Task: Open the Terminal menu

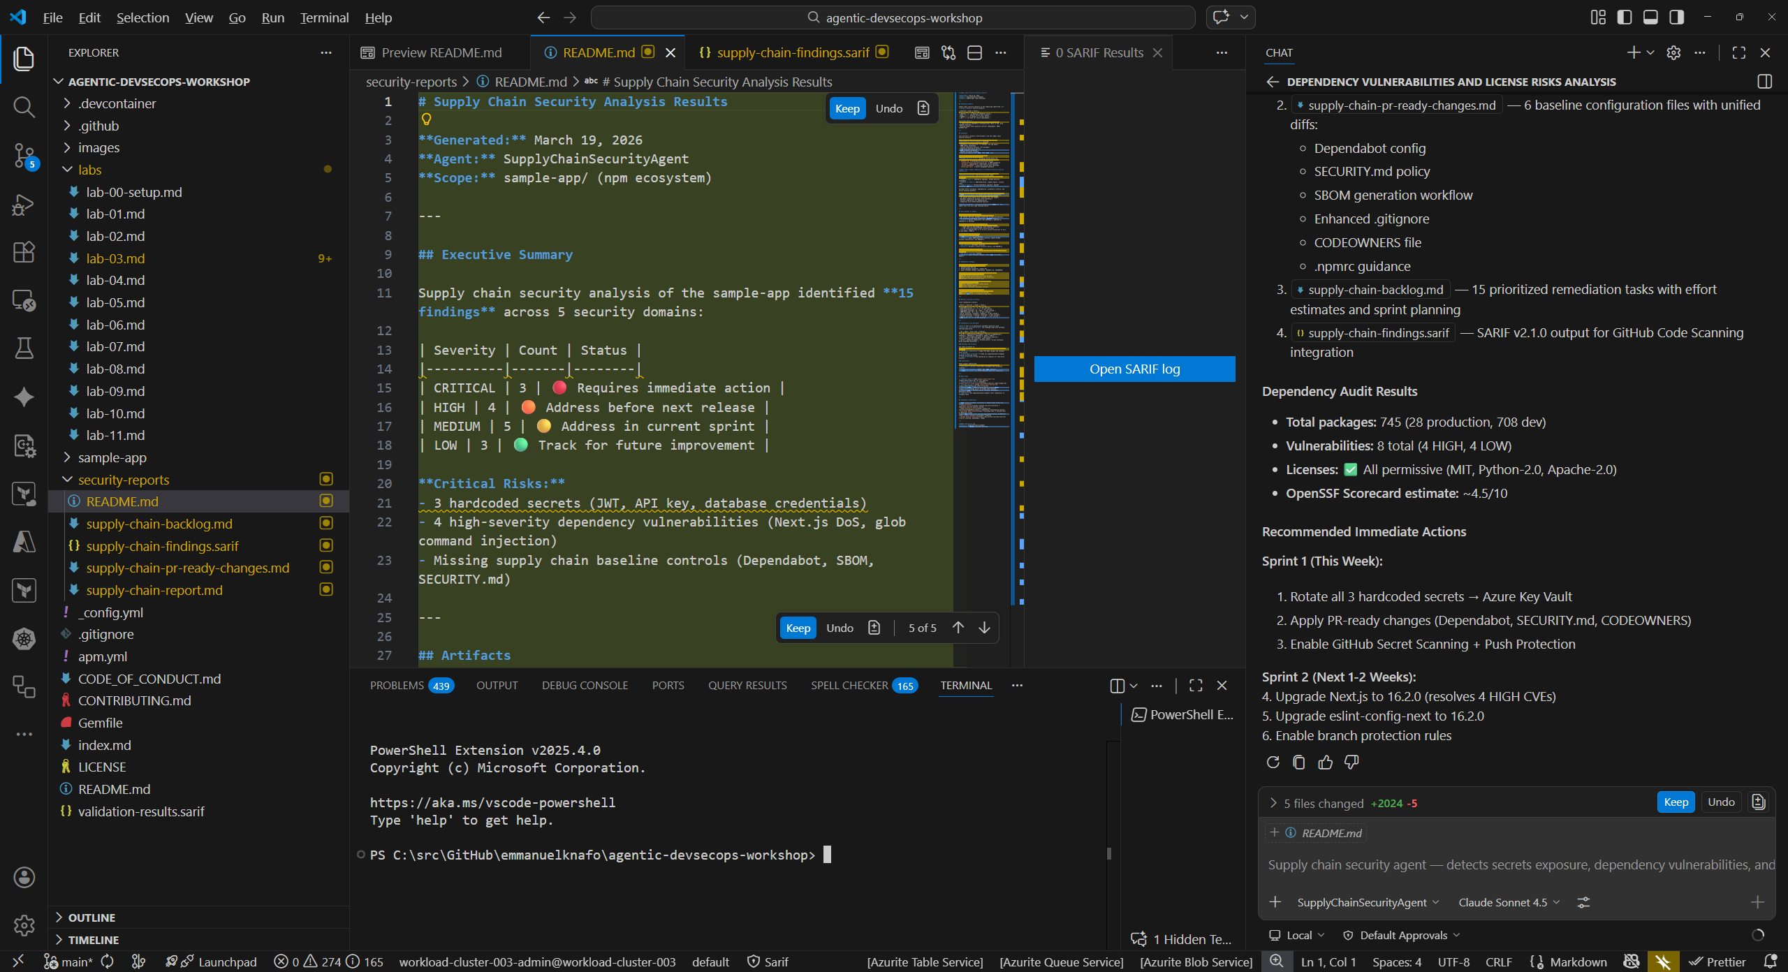Action: pos(324,17)
